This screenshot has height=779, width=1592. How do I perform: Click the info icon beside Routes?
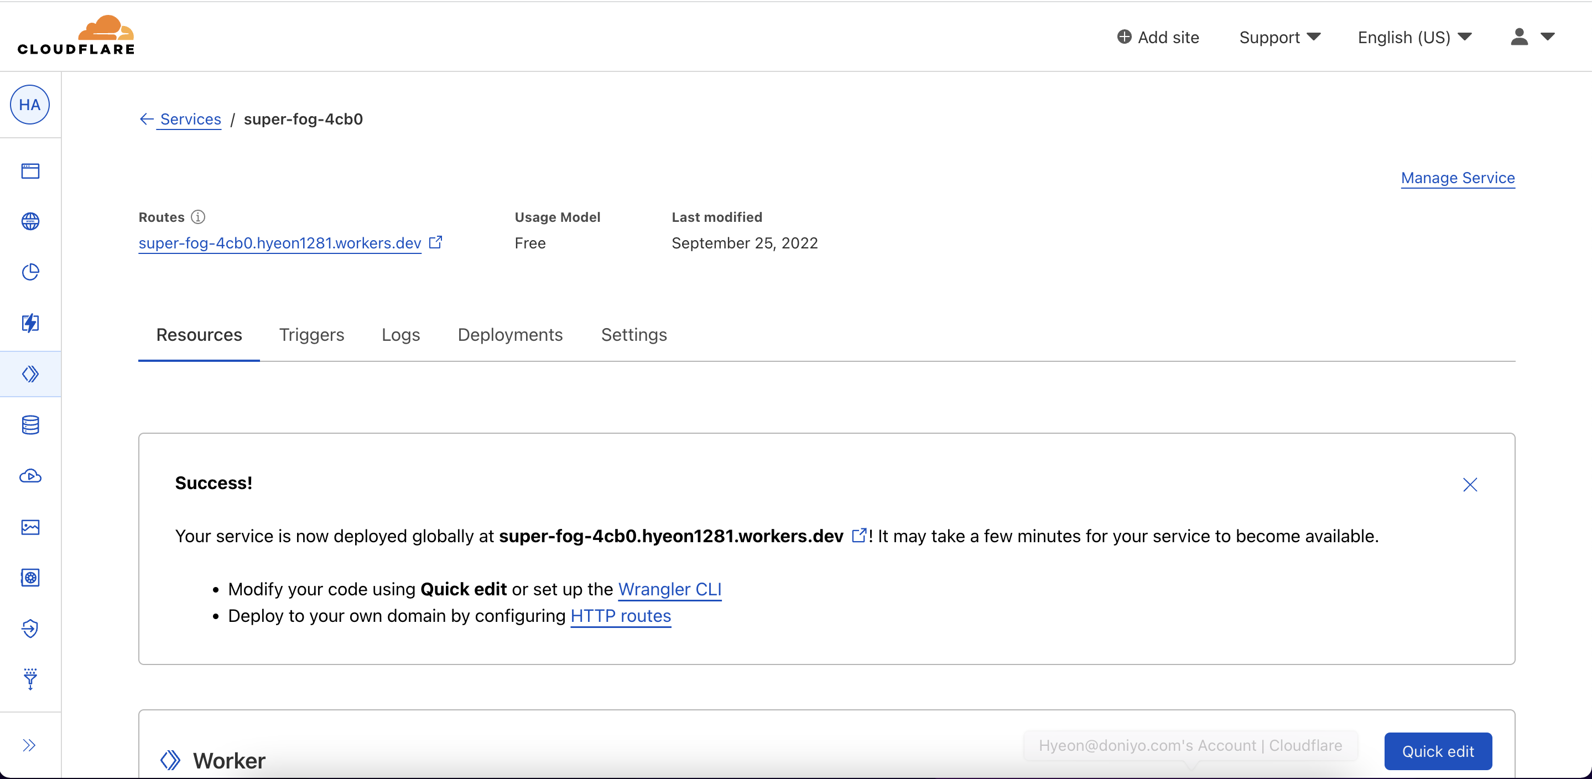pyautogui.click(x=198, y=217)
